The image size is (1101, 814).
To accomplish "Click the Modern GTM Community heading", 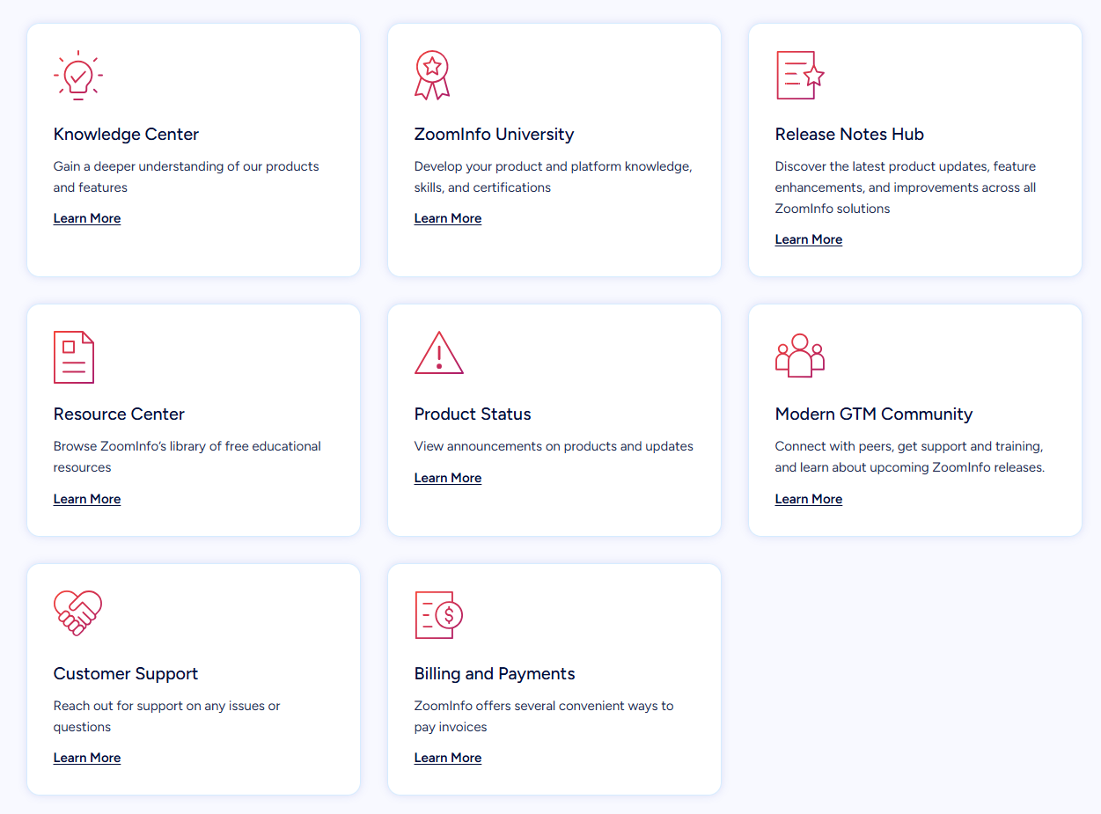I will coord(874,414).
